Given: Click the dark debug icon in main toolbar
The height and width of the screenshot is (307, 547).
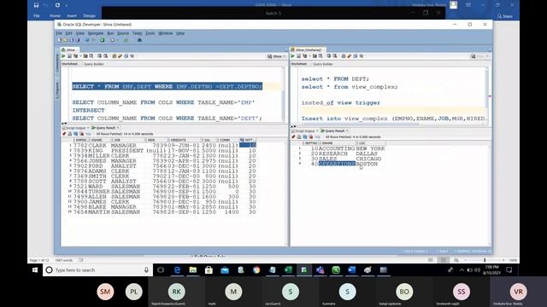Looking at the screenshot, I should tap(139, 40).
